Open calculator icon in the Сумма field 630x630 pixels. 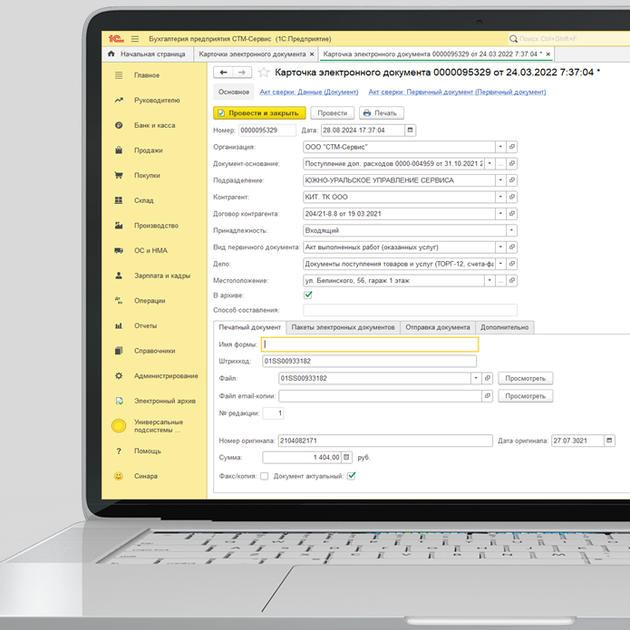(346, 458)
